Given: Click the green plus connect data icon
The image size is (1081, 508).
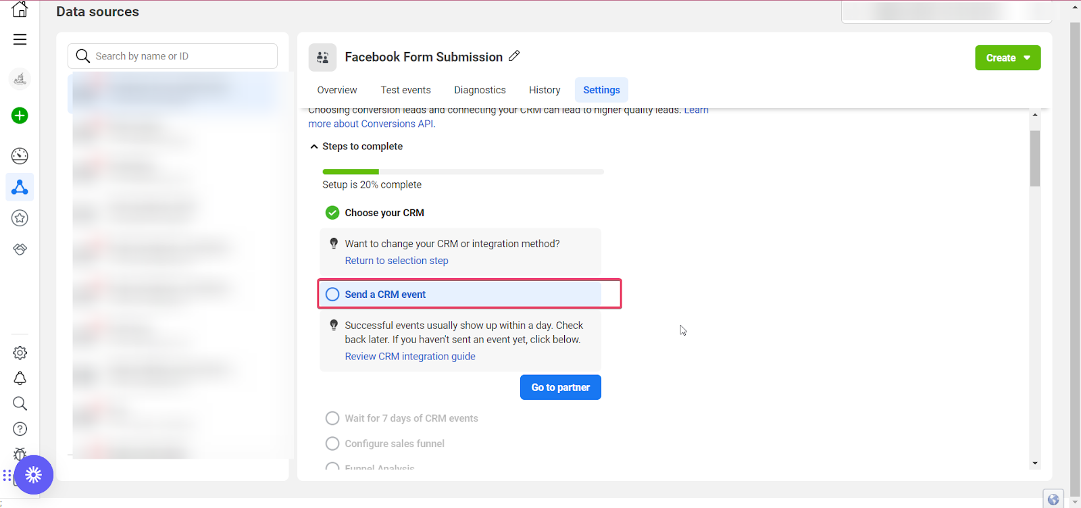Looking at the screenshot, I should click(20, 116).
